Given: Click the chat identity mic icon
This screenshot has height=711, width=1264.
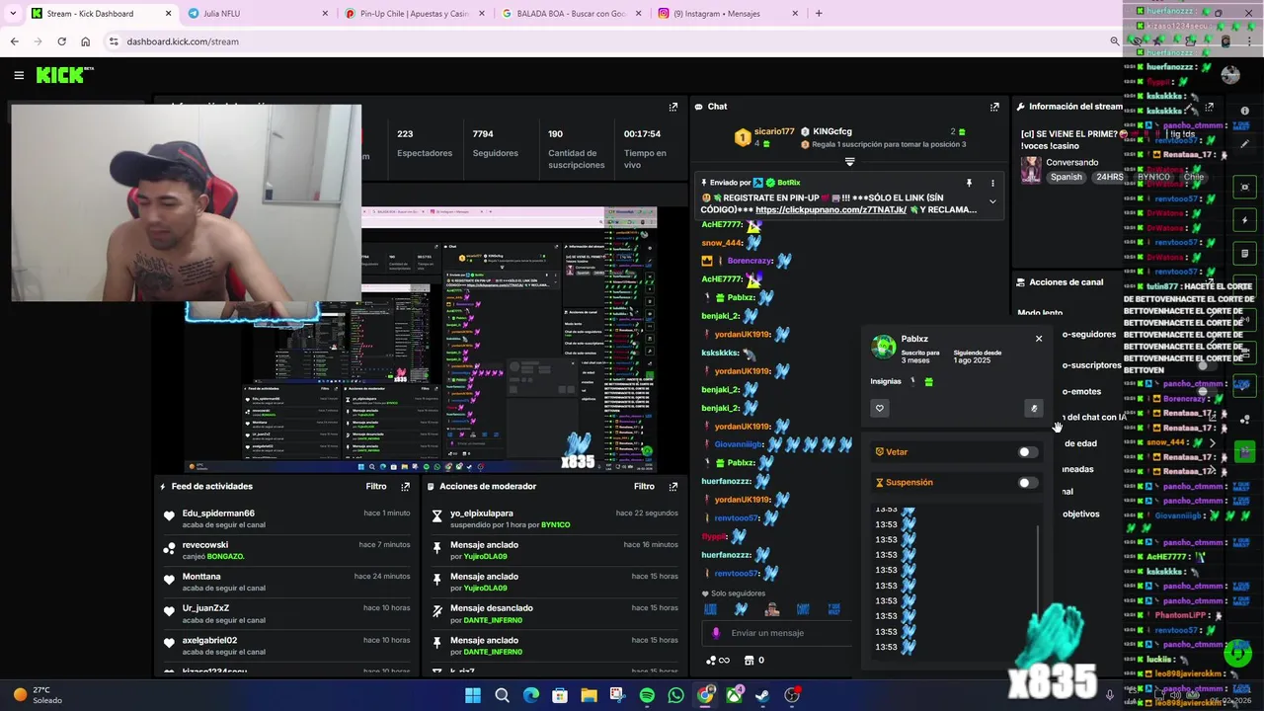Looking at the screenshot, I should (x=716, y=633).
